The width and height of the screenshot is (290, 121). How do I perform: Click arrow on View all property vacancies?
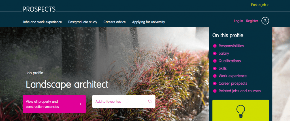tap(81, 104)
